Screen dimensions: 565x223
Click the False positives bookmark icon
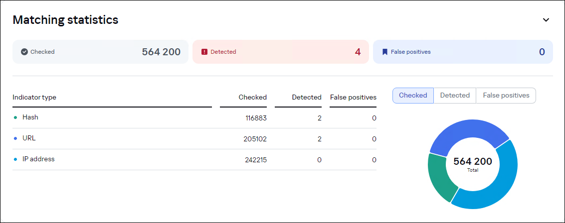(x=385, y=52)
